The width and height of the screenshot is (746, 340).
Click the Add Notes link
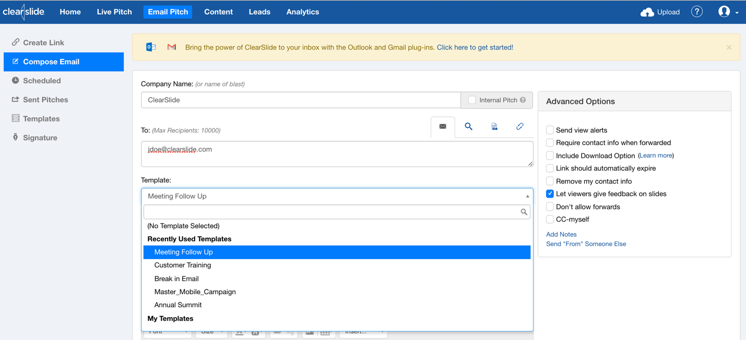pos(561,234)
